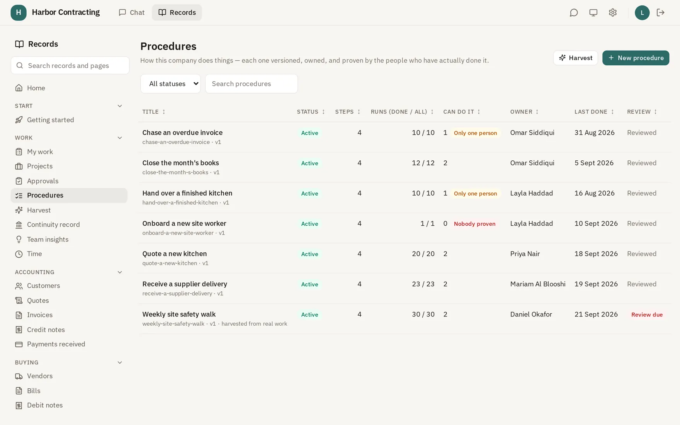Open Chase an overdue invoice procedure

click(x=182, y=133)
